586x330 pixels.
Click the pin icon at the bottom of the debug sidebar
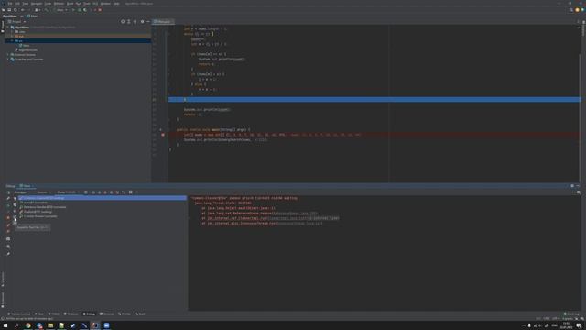coord(8,254)
